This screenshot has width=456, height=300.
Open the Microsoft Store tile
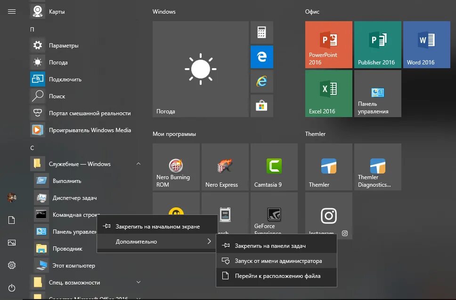pos(262,106)
